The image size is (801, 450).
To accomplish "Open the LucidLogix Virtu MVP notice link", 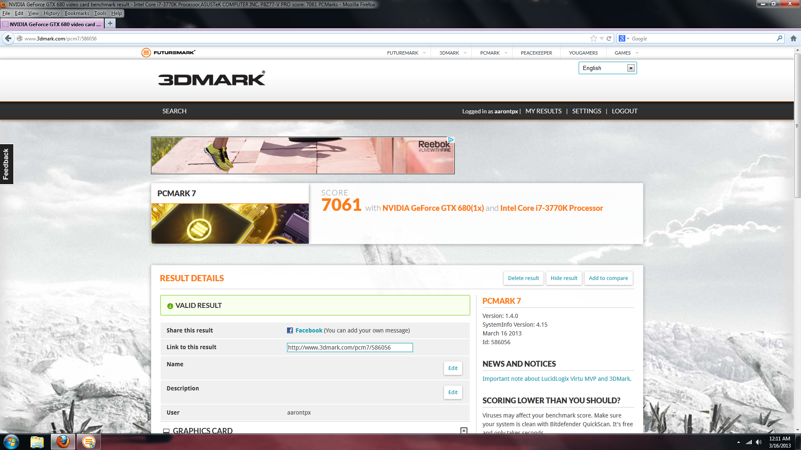I will (557, 379).
